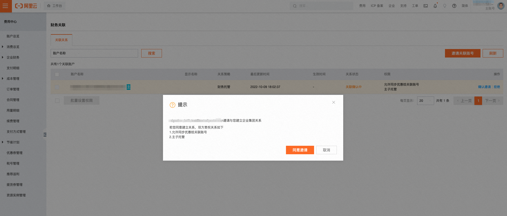Open 支付明细 in the sidebar
This screenshot has height=216, width=507.
pos(13,68)
